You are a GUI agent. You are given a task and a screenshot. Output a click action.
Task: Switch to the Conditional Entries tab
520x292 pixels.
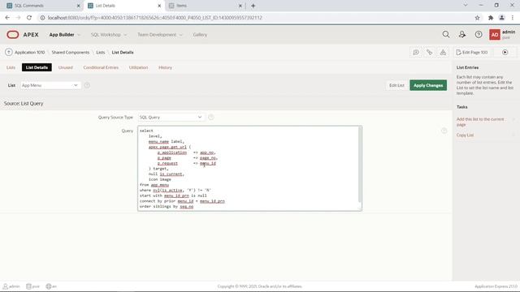pos(101,67)
